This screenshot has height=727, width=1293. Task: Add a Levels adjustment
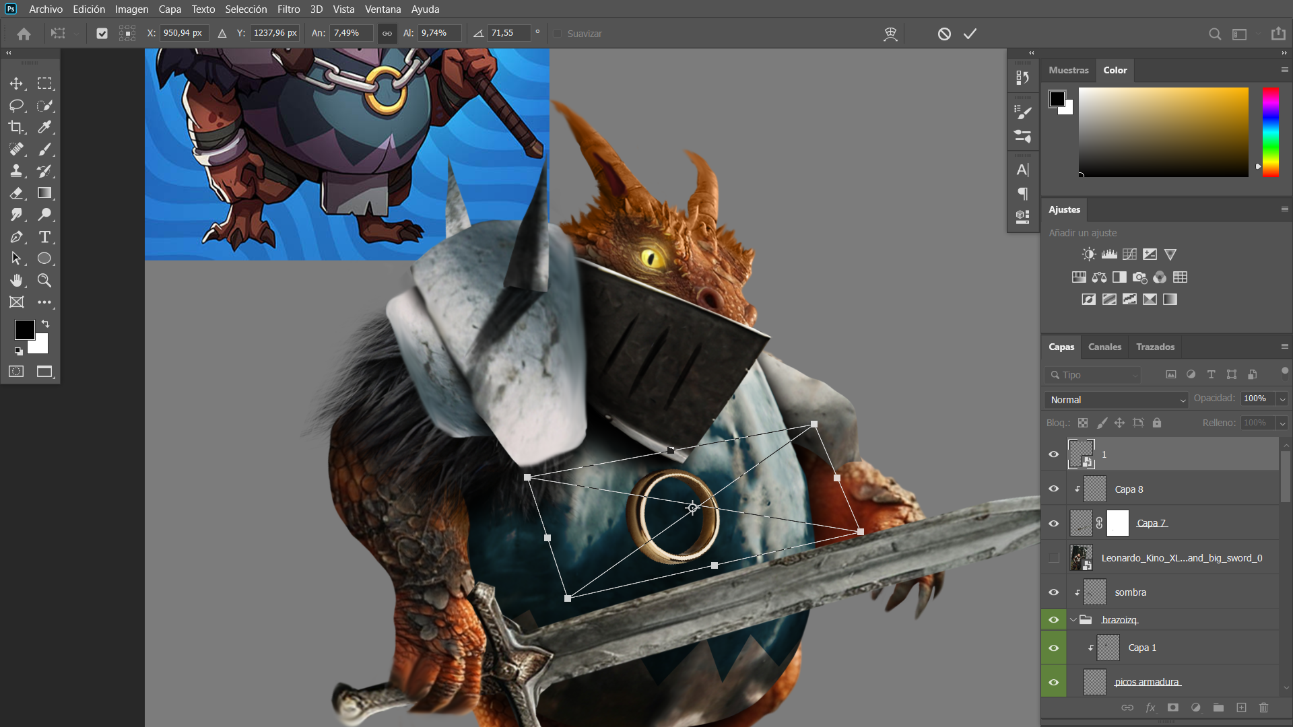(1109, 254)
